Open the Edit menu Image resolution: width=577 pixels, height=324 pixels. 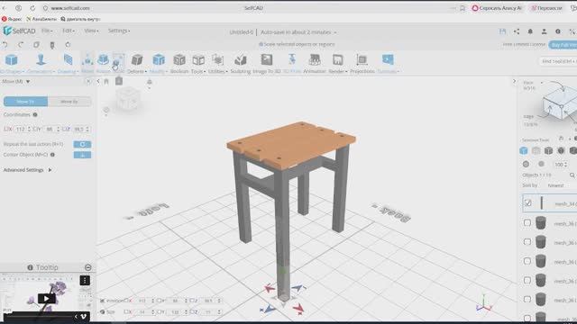[x=69, y=31]
